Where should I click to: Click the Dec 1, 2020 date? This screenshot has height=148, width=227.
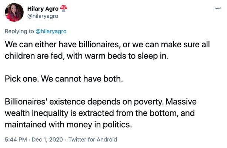(47, 139)
